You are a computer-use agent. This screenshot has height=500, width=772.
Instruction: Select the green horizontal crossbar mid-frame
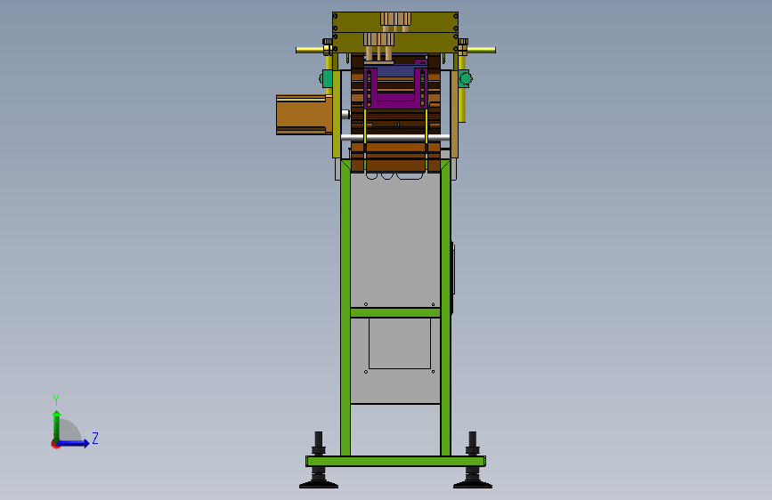coord(395,312)
